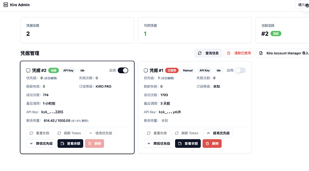Click 刷新 Token for credential #1
Viewport: 309px width, 171px height.
[x=187, y=133]
